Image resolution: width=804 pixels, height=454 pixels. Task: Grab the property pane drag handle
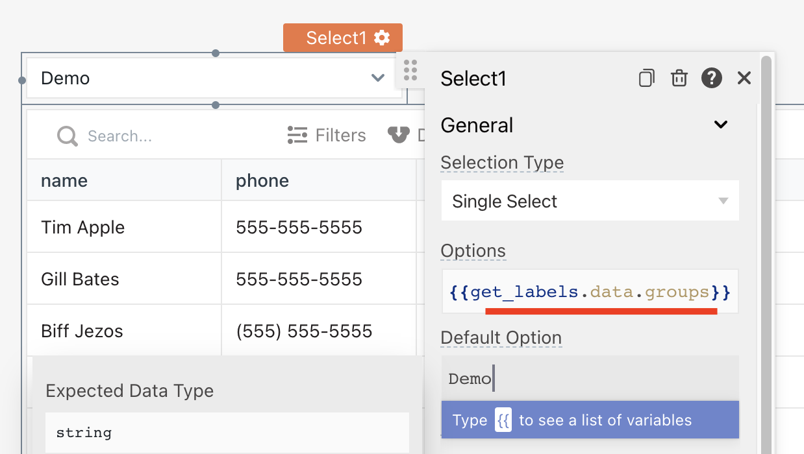coord(410,70)
